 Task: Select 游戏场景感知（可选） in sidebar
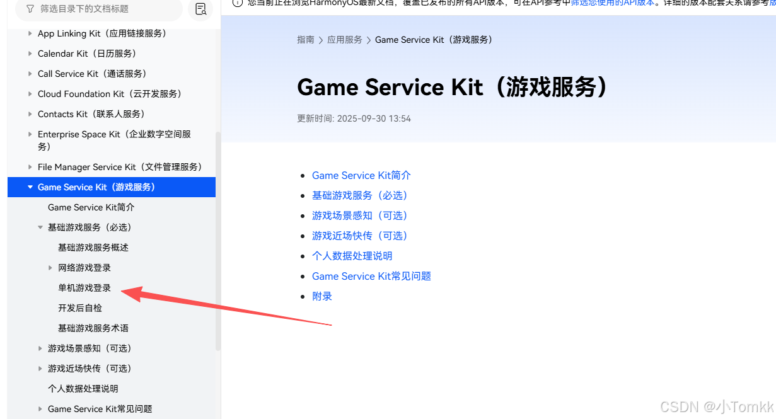click(x=90, y=348)
